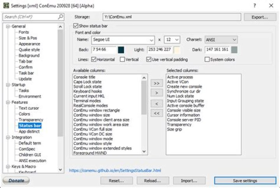Toggle Show status bar checkbox
280x188 pixels.
pyautogui.click(x=76, y=26)
